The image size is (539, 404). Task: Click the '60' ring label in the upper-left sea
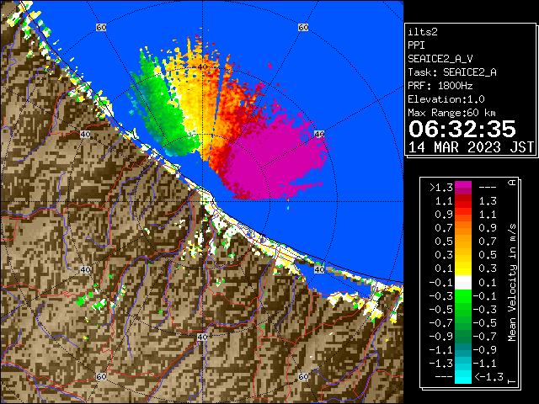pyautogui.click(x=101, y=27)
